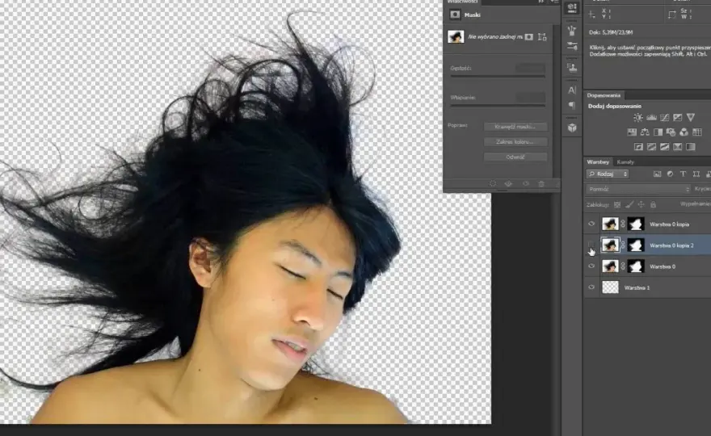Viewport: 711px width, 436px height.
Task: Select the Warstwa 1 layer thumbnail
Action: click(x=610, y=287)
